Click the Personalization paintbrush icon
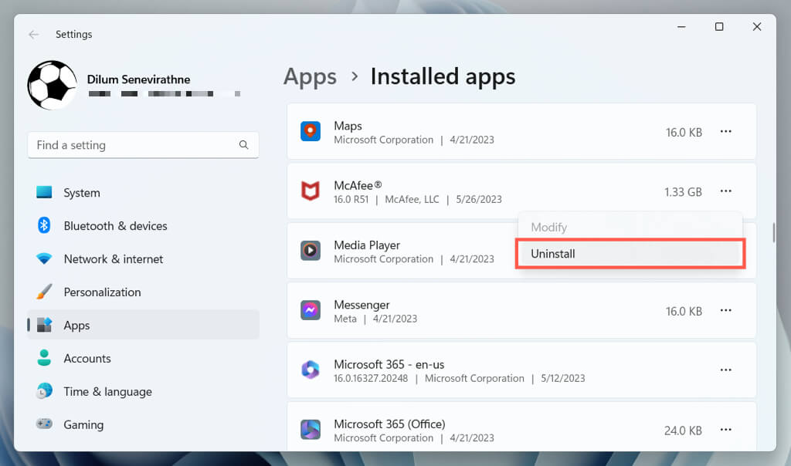The height and width of the screenshot is (466, 791). pos(44,292)
